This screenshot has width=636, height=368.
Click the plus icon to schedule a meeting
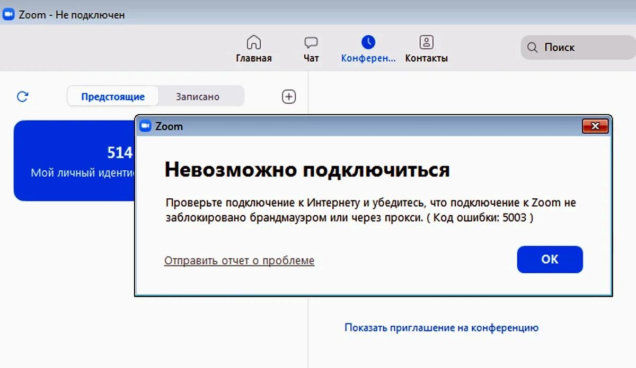(x=288, y=96)
